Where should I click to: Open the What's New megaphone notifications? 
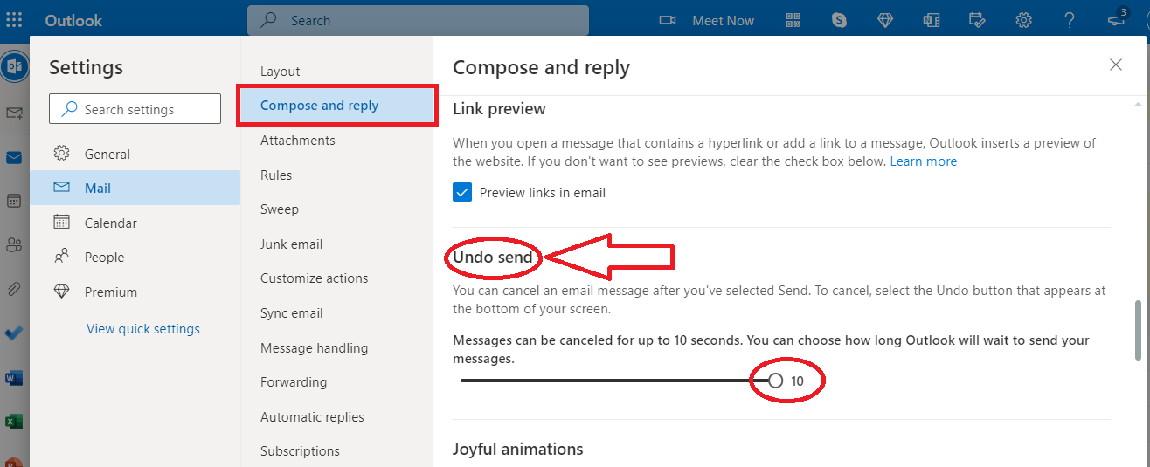coord(1118,18)
